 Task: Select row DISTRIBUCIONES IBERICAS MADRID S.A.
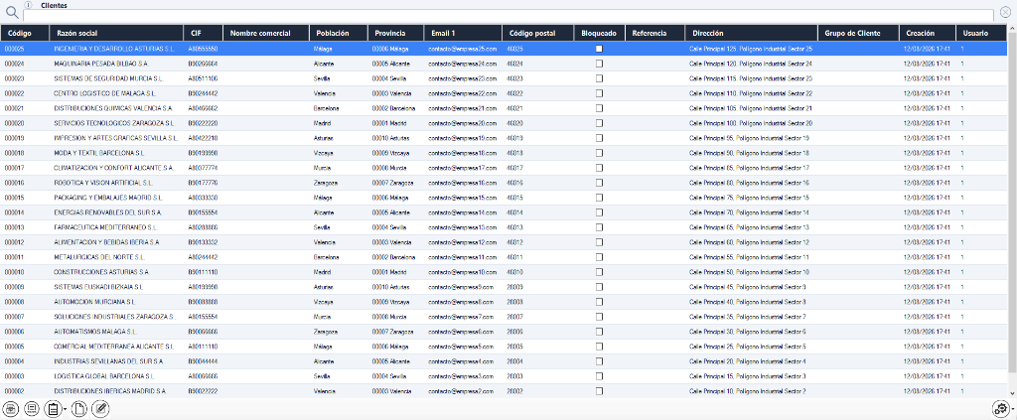504,391
